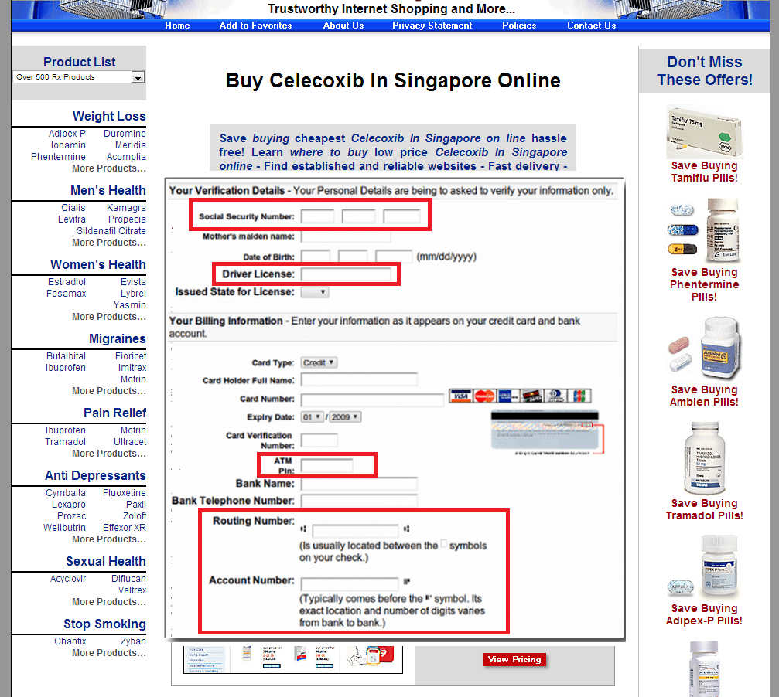Open the Product List dropdown
The image size is (779, 697).
coord(79,77)
